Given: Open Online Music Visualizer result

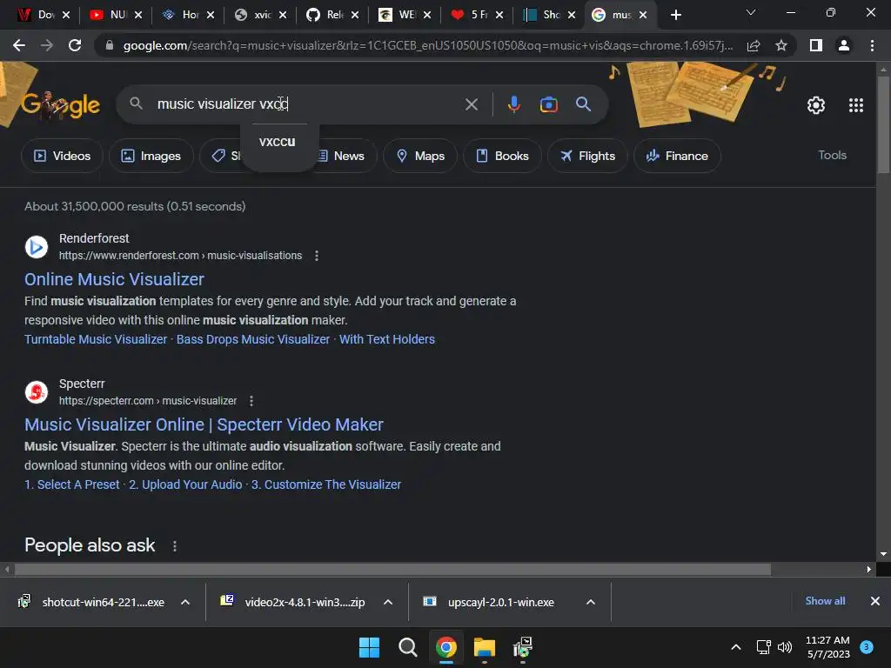Looking at the screenshot, I should coord(114,279).
